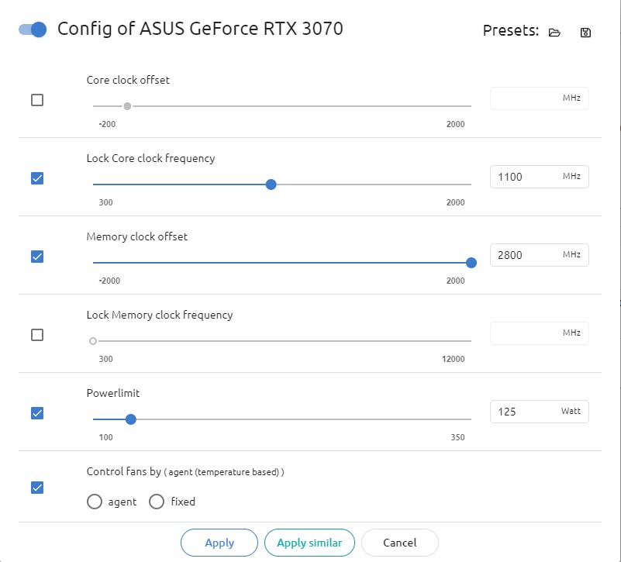621x562 pixels.
Task: Click the Memory clock offset label
Action: click(137, 237)
